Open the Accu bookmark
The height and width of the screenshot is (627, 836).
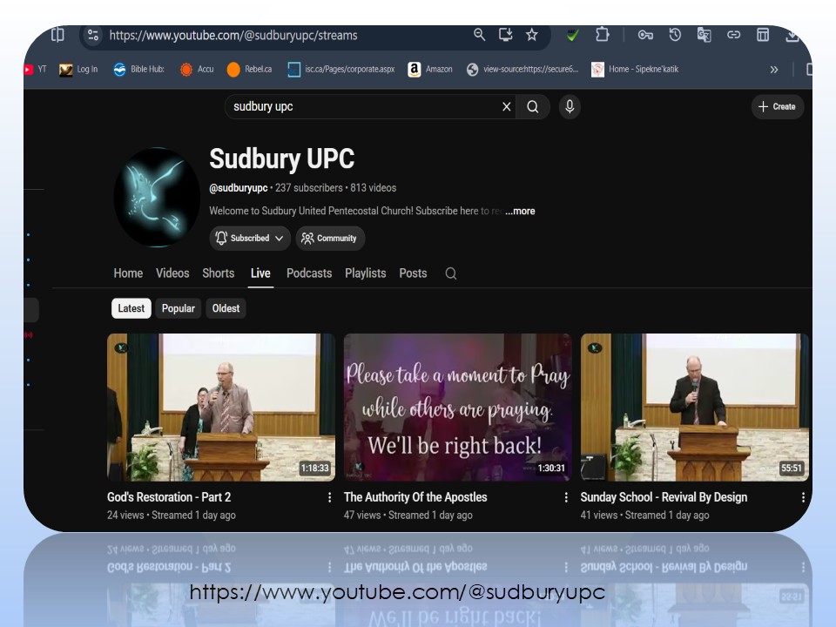[x=197, y=70]
